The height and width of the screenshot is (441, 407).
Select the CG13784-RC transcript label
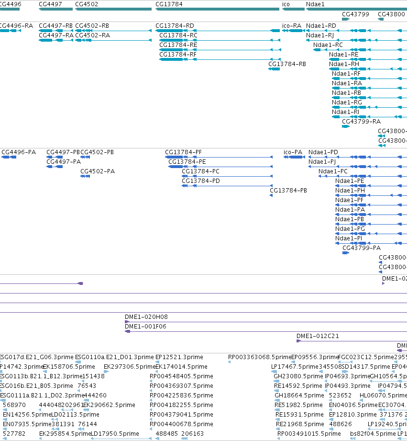(x=178, y=35)
